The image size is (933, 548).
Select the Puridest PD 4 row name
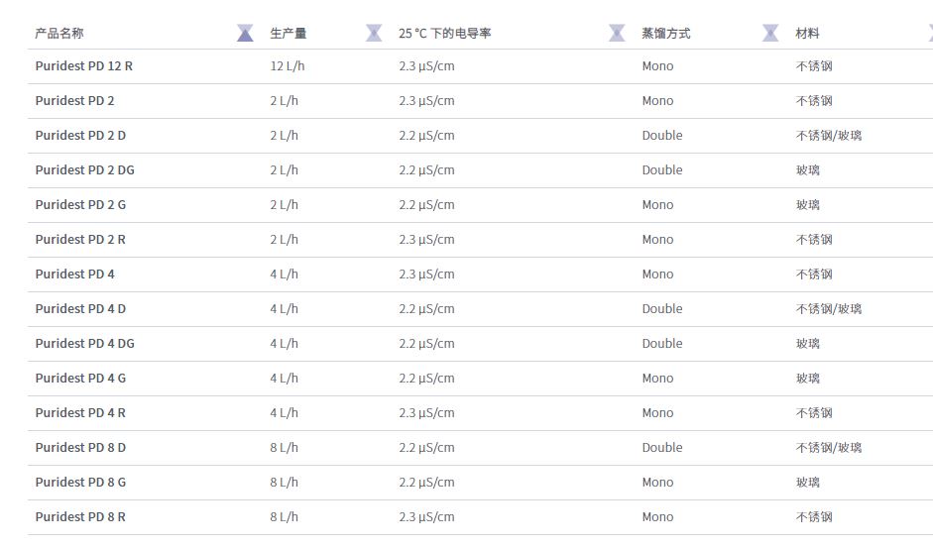(x=74, y=274)
